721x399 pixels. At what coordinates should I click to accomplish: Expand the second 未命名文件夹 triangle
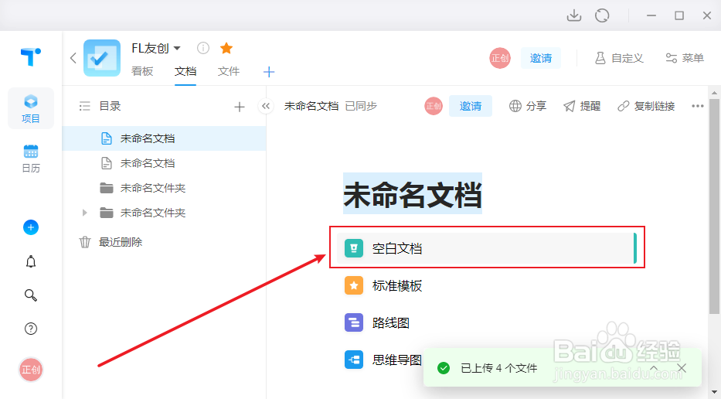coord(84,213)
